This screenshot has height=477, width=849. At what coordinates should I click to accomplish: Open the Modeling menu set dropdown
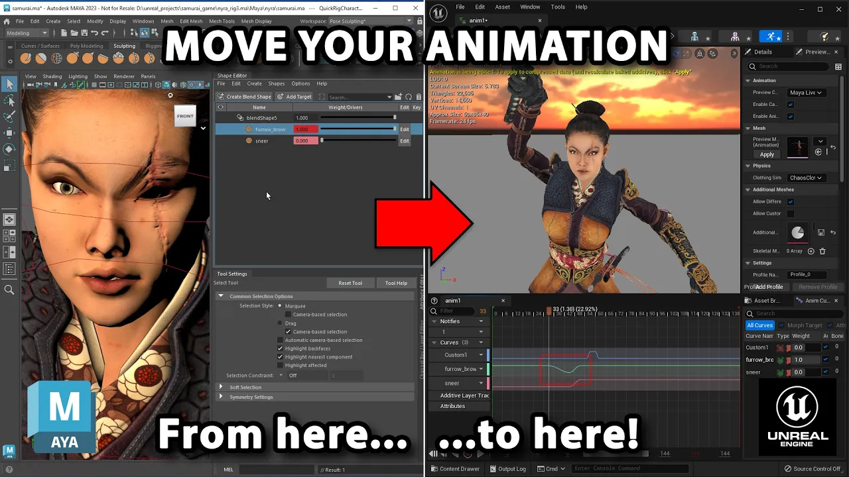(27, 33)
